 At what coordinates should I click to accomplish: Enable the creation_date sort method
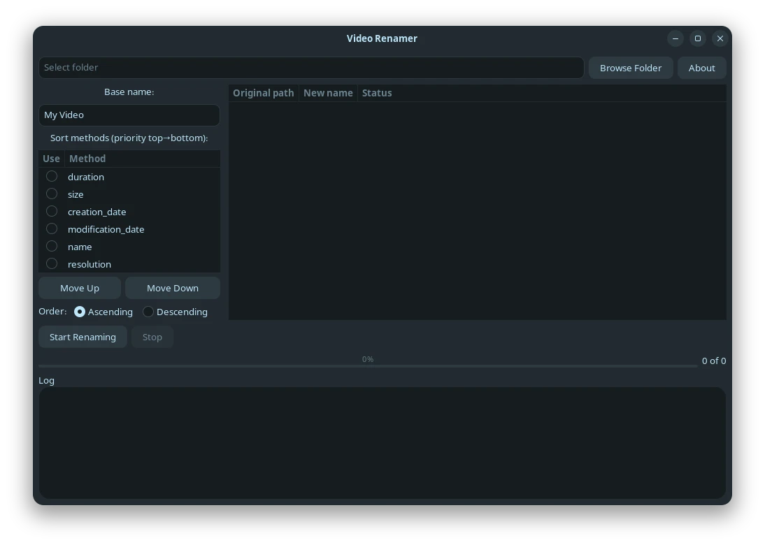[x=52, y=211]
